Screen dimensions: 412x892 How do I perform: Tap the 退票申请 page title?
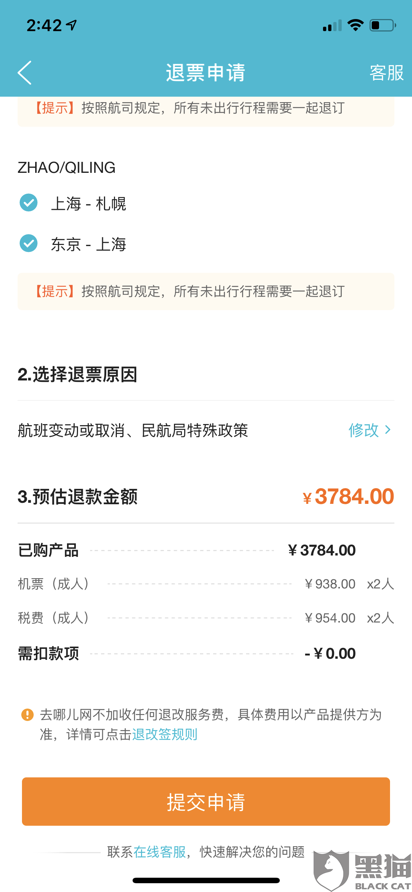[x=205, y=73]
